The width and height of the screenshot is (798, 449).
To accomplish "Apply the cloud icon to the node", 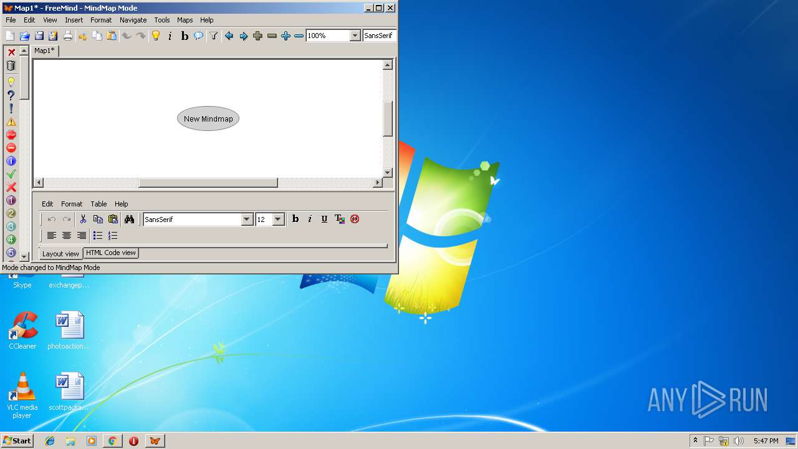I will click(x=198, y=36).
